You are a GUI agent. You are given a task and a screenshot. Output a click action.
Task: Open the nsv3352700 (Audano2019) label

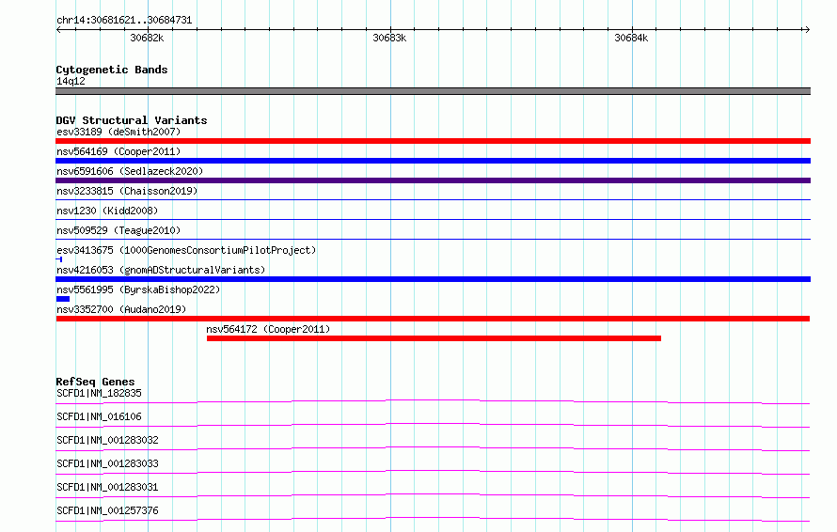(121, 309)
